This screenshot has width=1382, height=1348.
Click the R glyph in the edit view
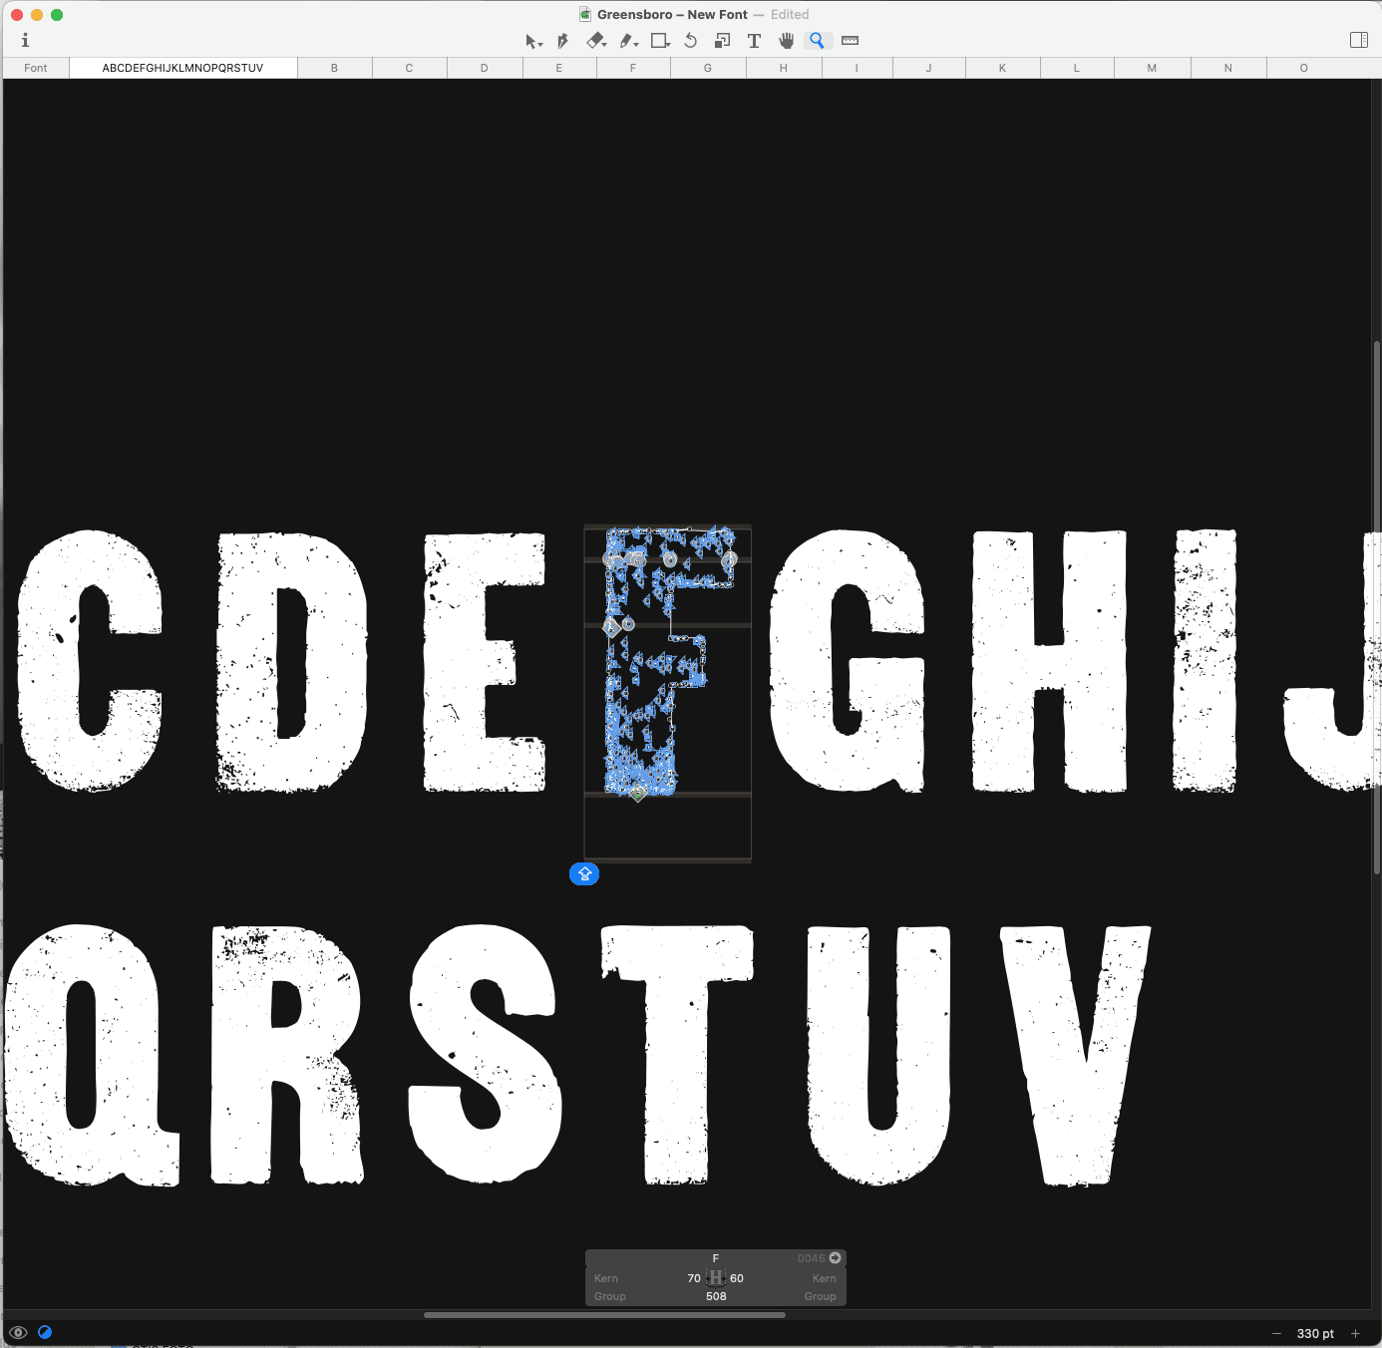288,1055
